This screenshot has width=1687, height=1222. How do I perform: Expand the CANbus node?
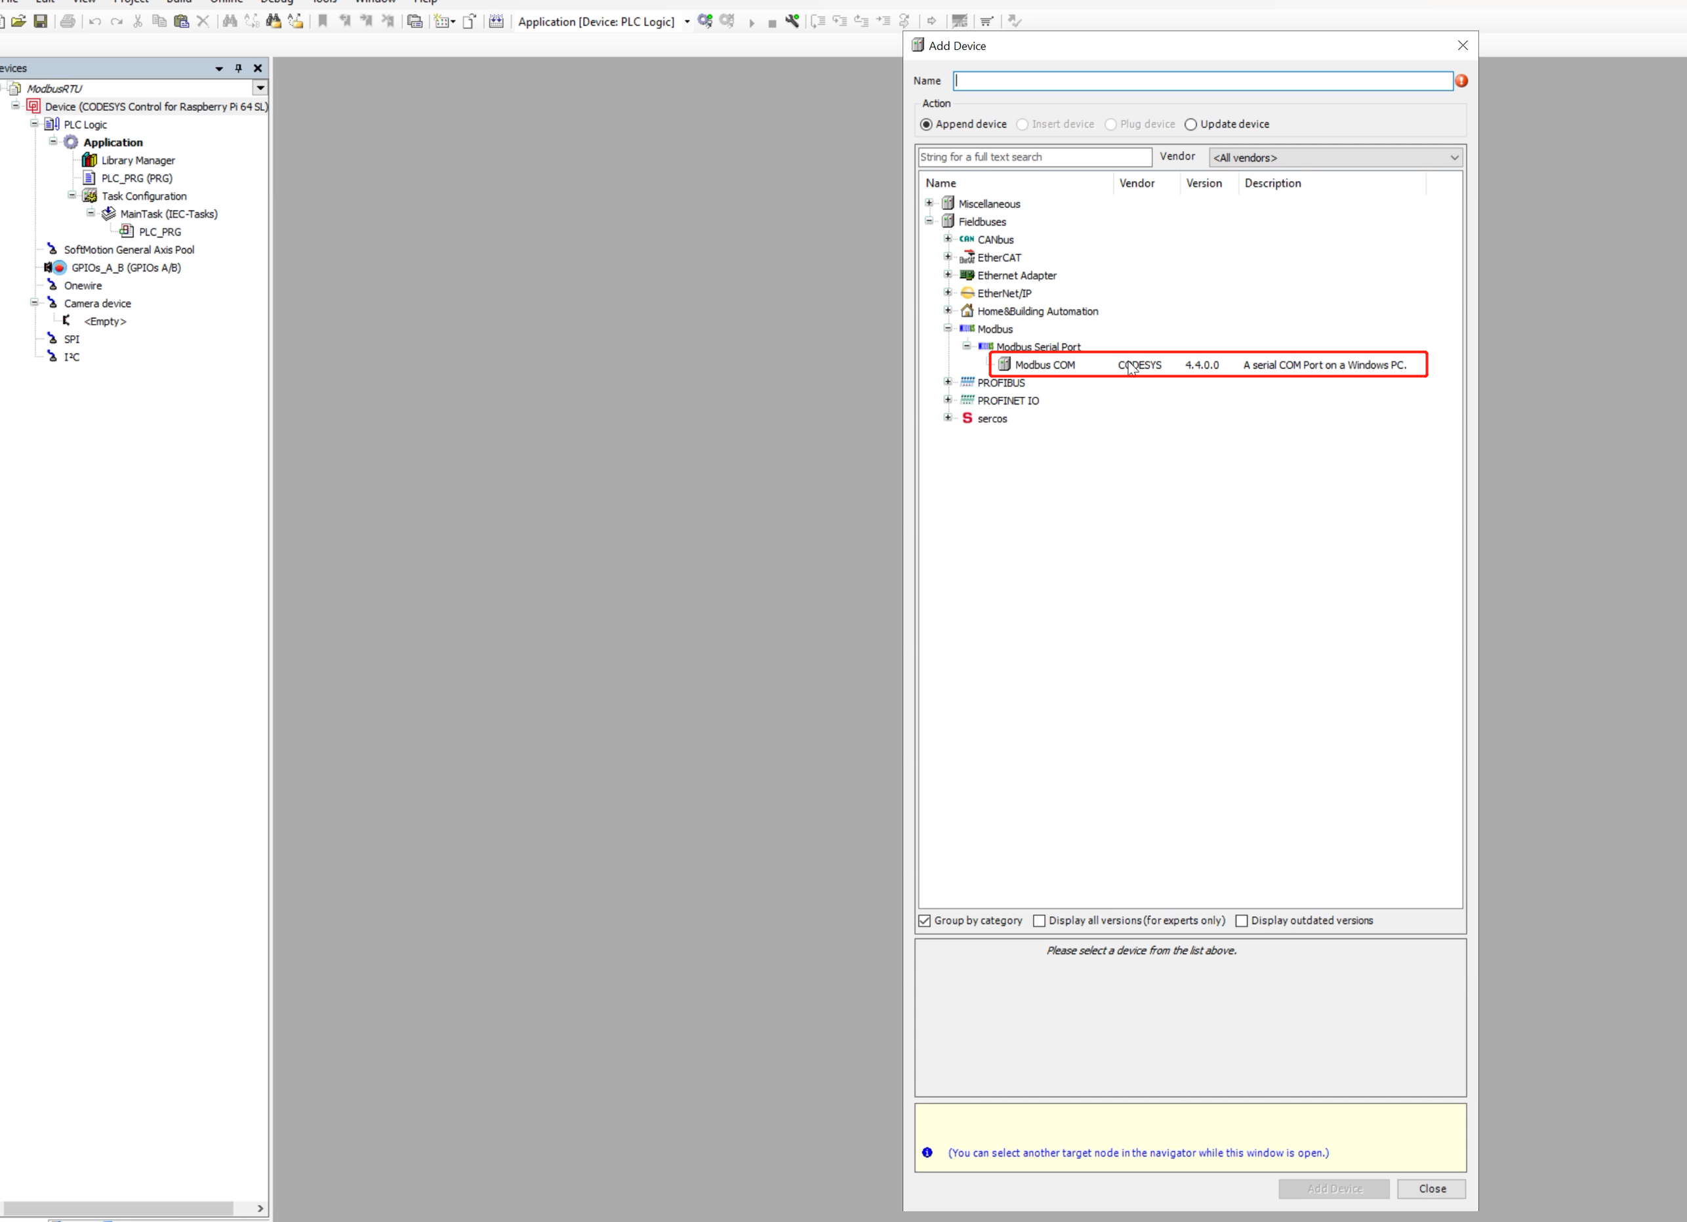click(948, 239)
